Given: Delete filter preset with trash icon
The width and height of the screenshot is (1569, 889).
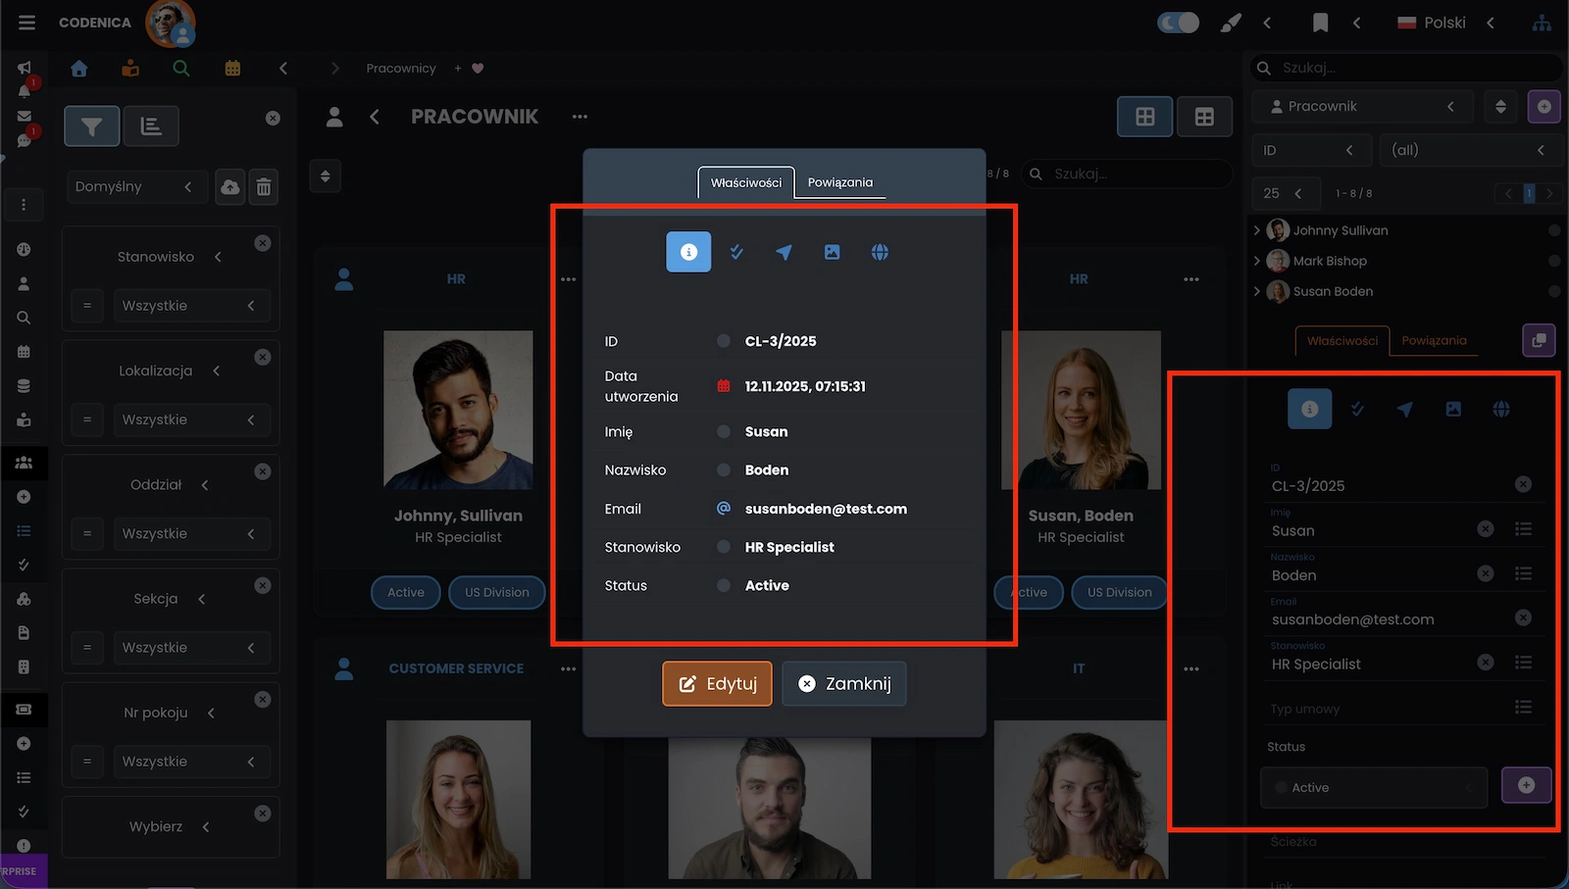Looking at the screenshot, I should [264, 187].
